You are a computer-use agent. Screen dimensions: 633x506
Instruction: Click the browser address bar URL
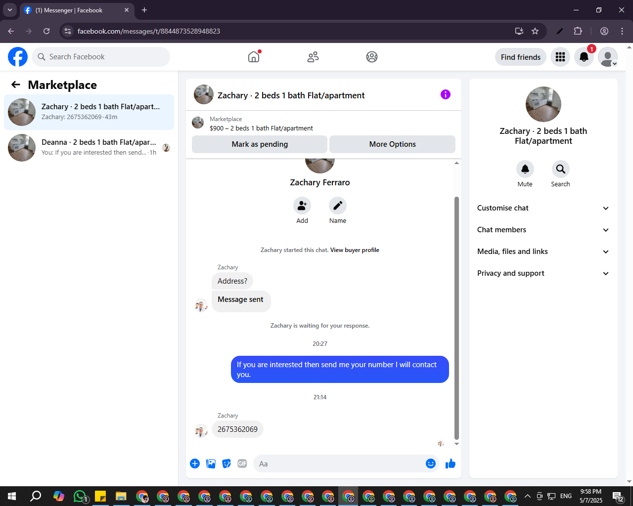149,31
